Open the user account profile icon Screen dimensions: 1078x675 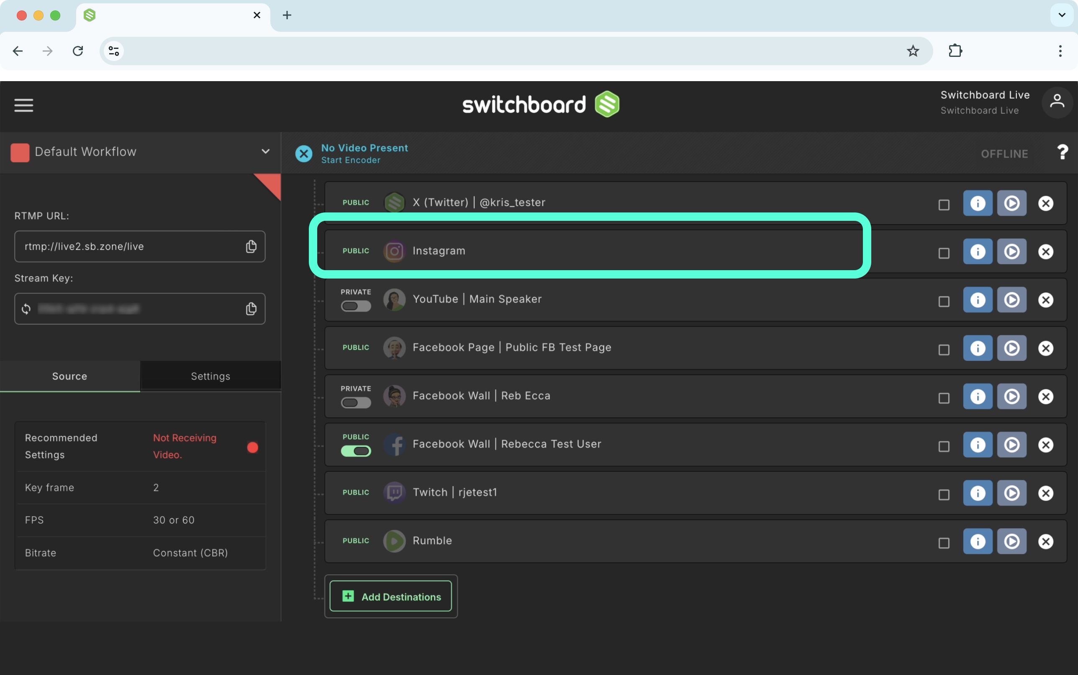pyautogui.click(x=1057, y=103)
